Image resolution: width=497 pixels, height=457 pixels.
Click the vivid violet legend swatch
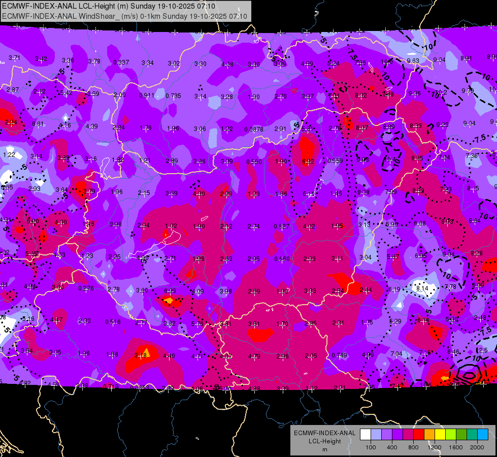[397, 435]
